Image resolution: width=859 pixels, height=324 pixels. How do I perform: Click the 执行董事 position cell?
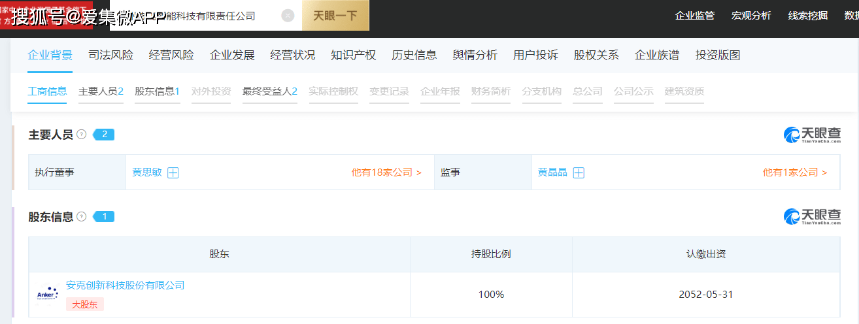(77, 172)
